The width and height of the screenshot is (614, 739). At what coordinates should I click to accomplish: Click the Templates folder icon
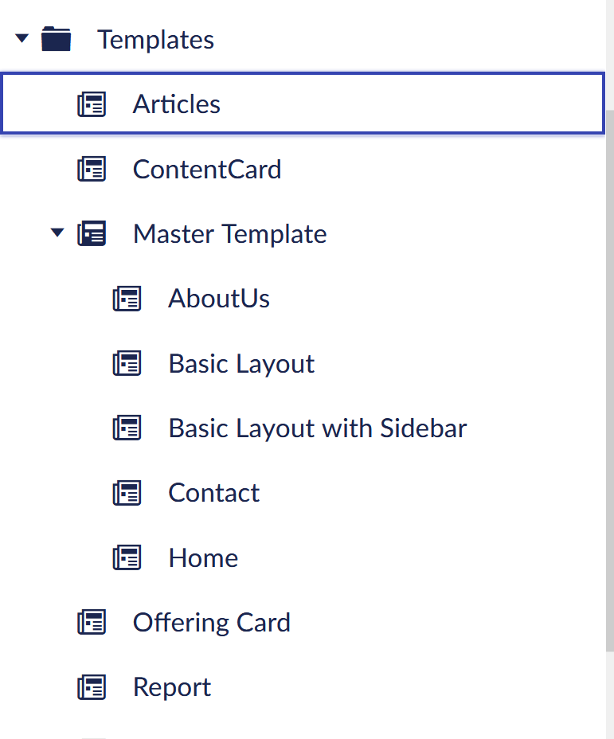(x=56, y=38)
